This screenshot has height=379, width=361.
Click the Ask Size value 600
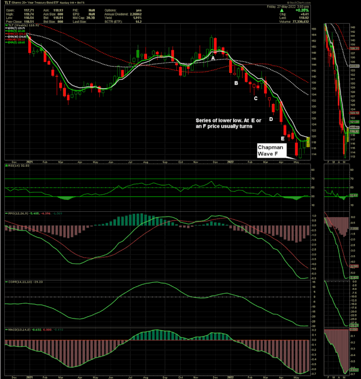[x=60, y=14]
